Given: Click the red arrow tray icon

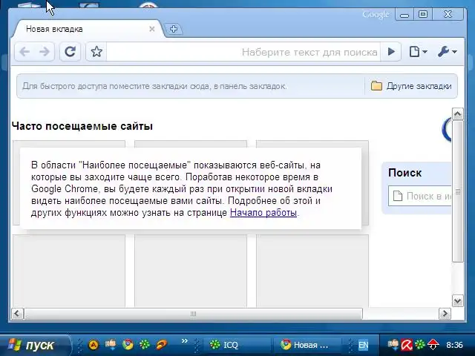Looking at the screenshot, I should [x=433, y=344].
